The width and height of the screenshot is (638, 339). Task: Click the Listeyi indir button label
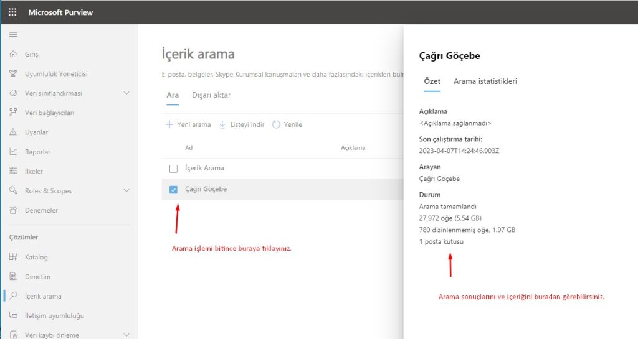(x=247, y=124)
